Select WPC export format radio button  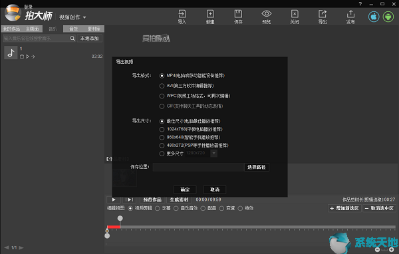pyautogui.click(x=162, y=96)
